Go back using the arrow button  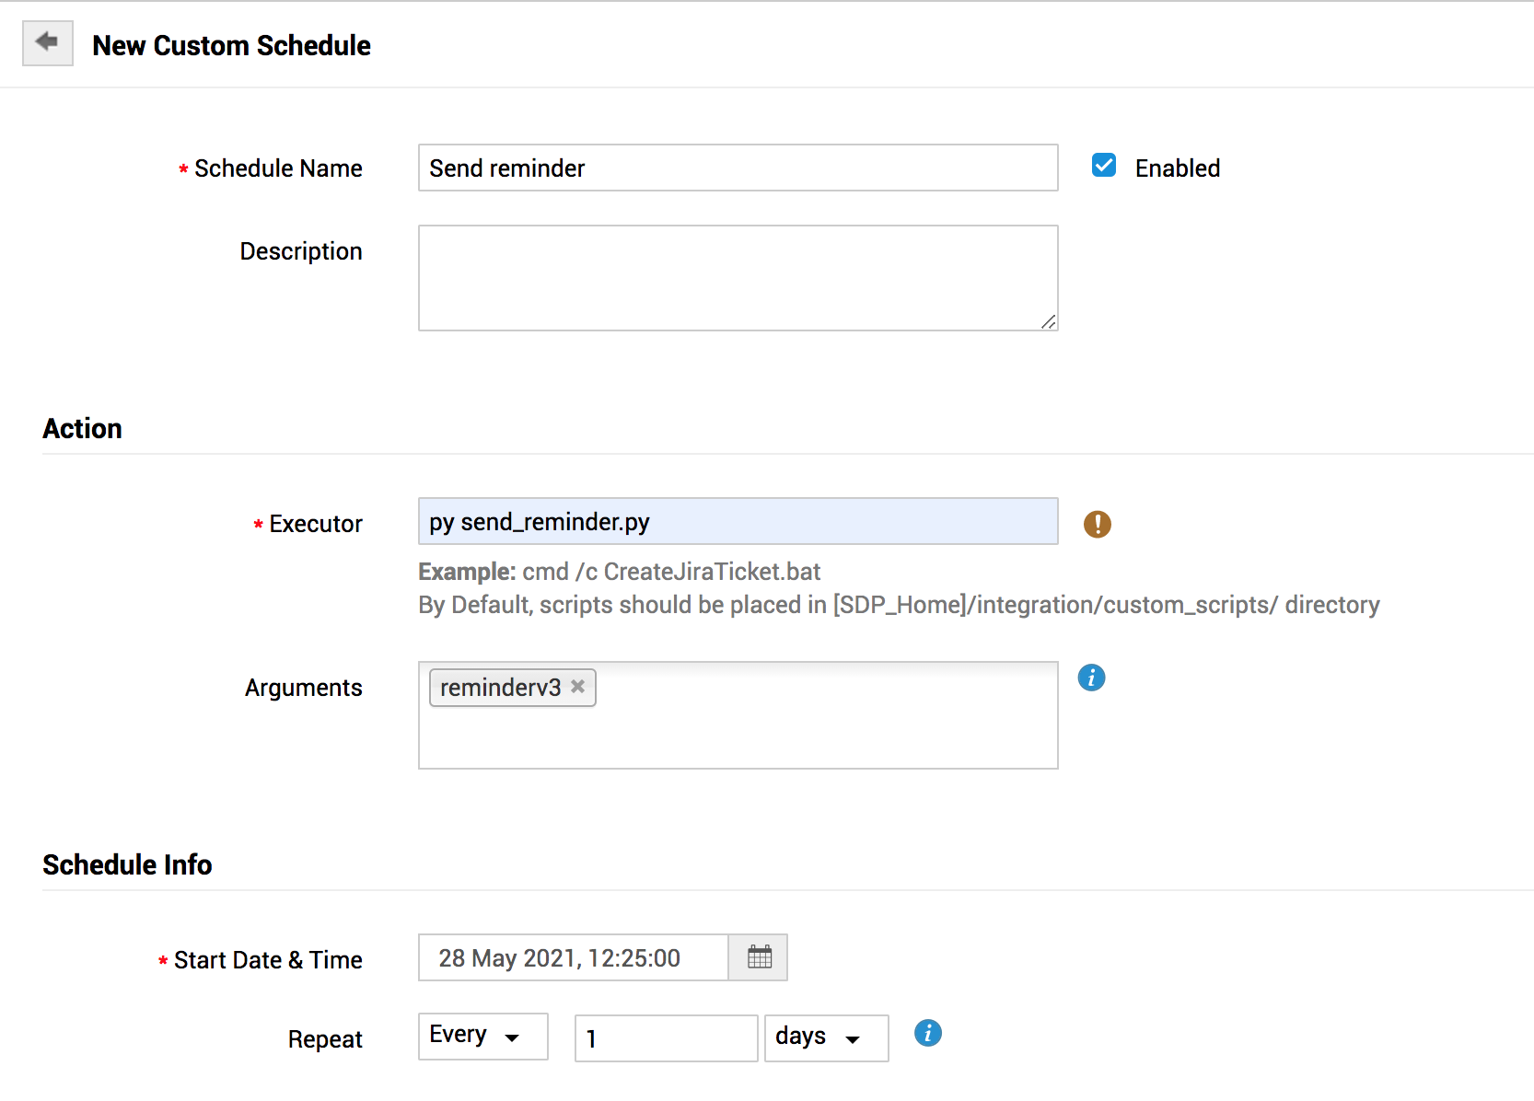tap(47, 43)
